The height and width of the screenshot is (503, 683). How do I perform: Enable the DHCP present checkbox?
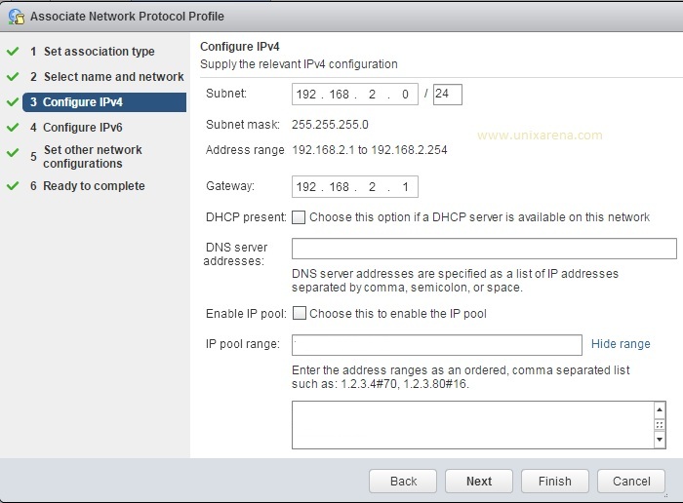click(299, 217)
